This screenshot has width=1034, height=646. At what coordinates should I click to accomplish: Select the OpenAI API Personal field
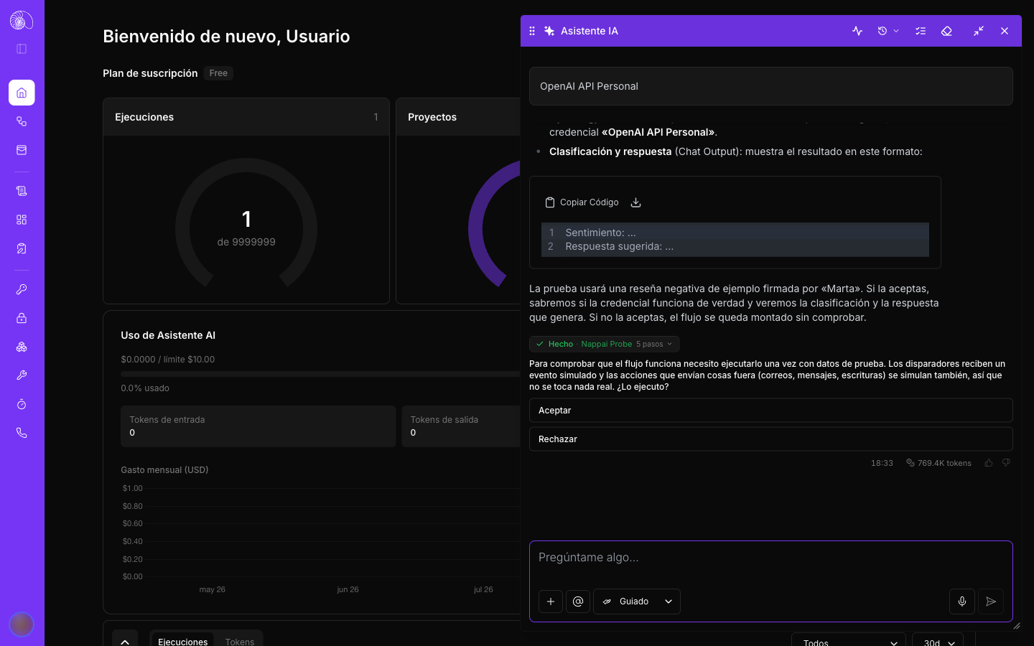[x=771, y=86]
